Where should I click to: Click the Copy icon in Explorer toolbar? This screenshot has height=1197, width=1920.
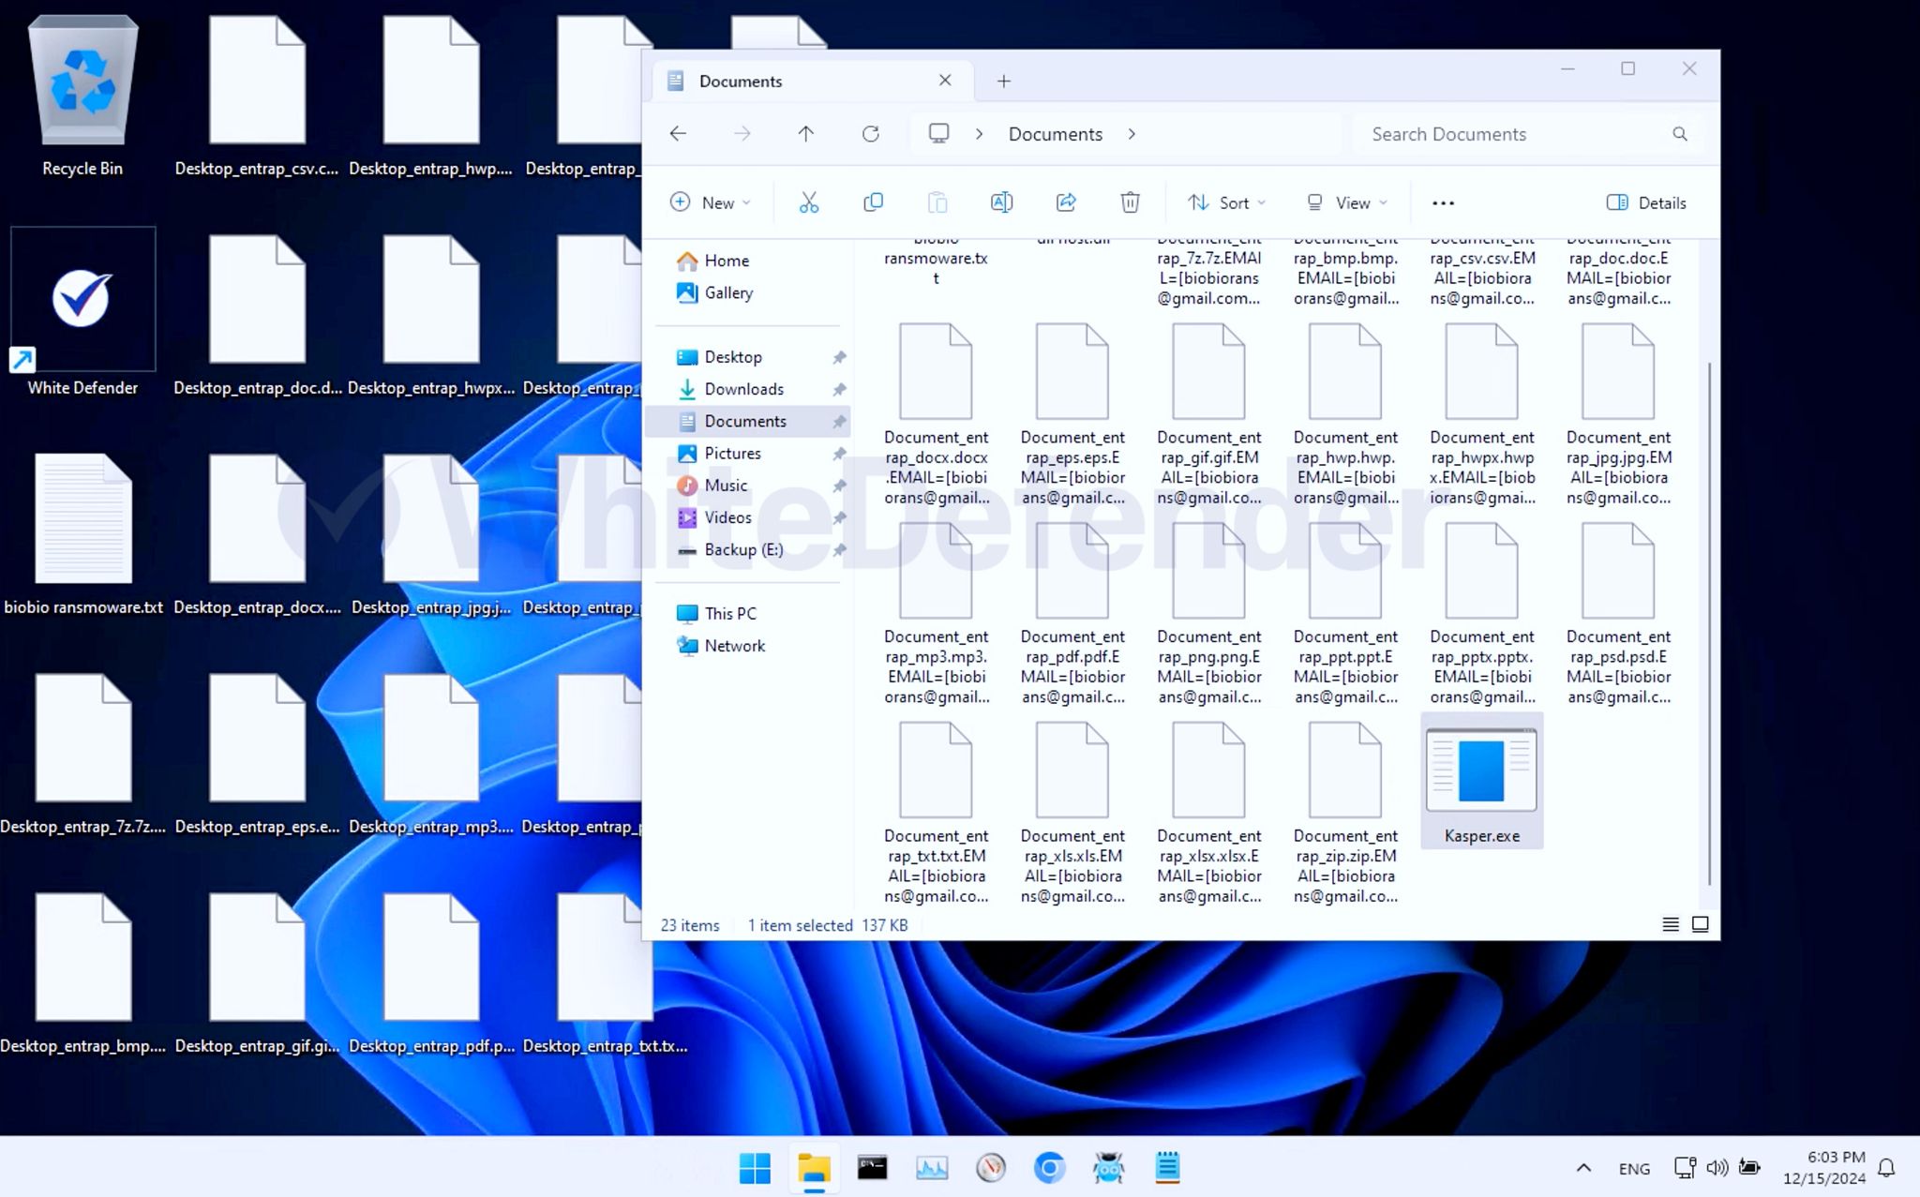[x=873, y=202]
